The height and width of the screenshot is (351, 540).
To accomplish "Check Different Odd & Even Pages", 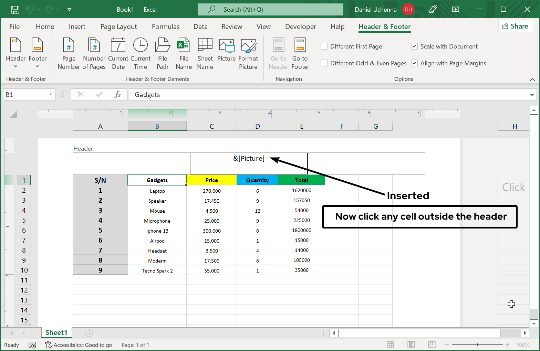I will click(x=324, y=63).
